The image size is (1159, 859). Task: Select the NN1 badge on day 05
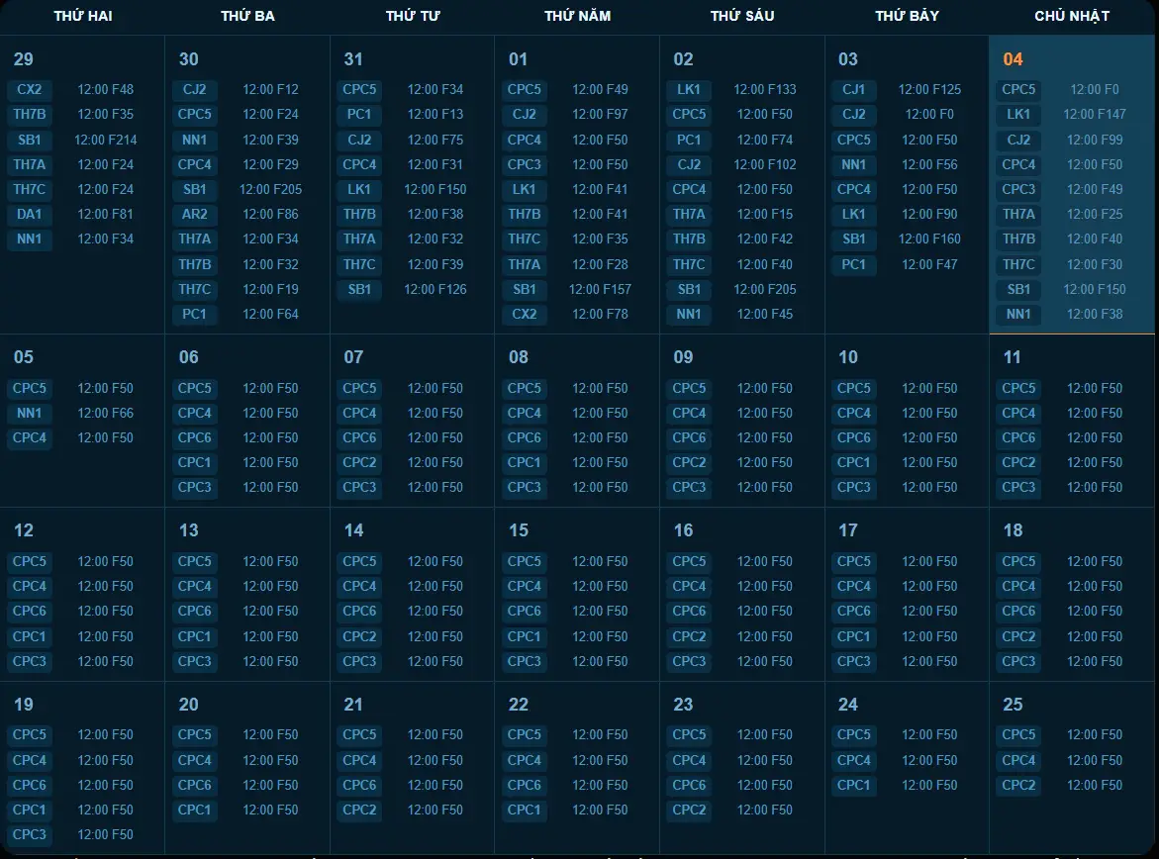(x=29, y=413)
